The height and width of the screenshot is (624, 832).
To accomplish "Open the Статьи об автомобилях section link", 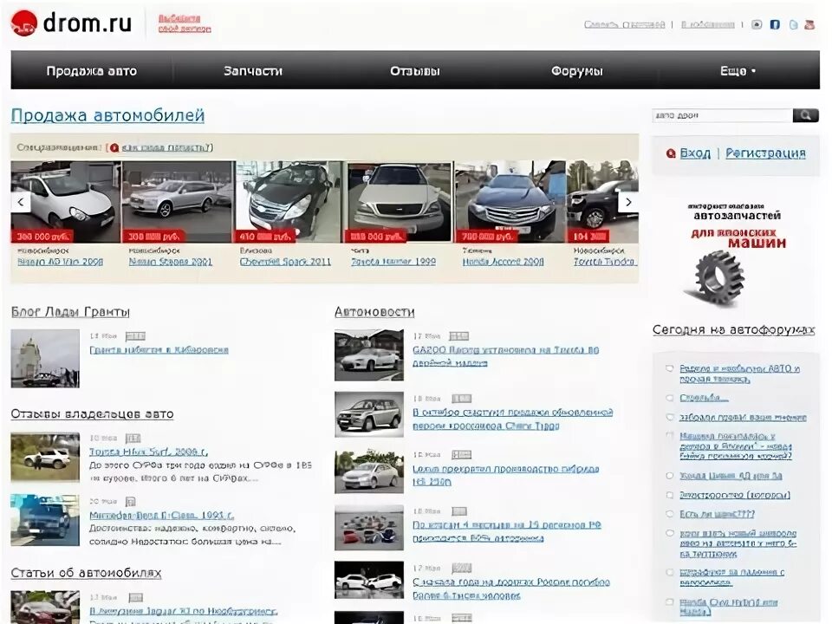I will [86, 573].
